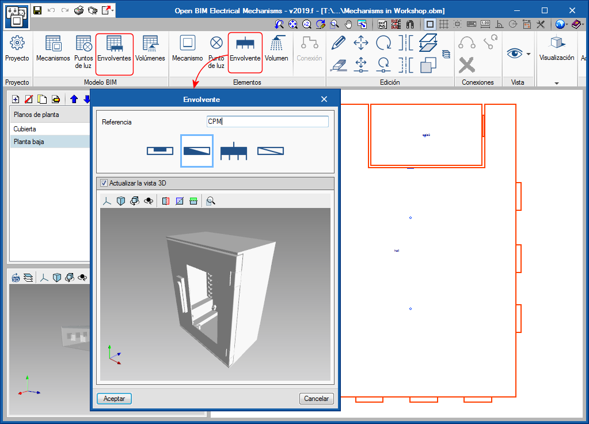Click the zoom x2 magnifier icon
589x424 pixels.
(x=307, y=24)
